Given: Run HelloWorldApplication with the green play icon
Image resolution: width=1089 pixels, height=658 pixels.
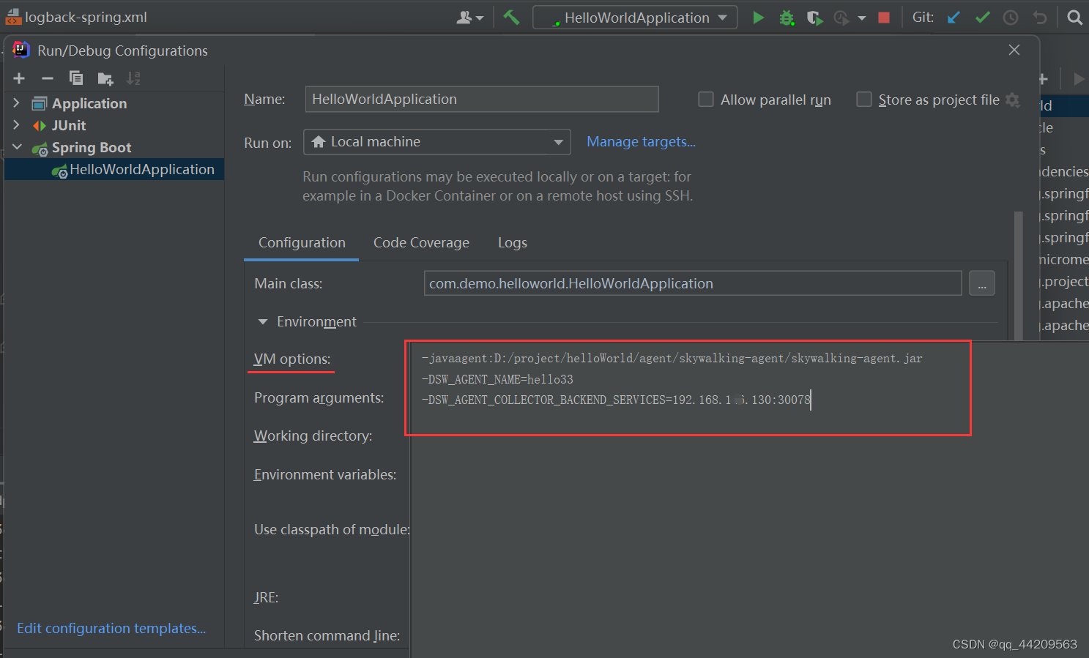Looking at the screenshot, I should (x=758, y=18).
